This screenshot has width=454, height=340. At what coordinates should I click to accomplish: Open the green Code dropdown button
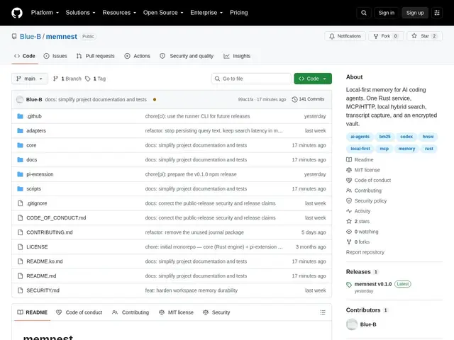tap(313, 79)
